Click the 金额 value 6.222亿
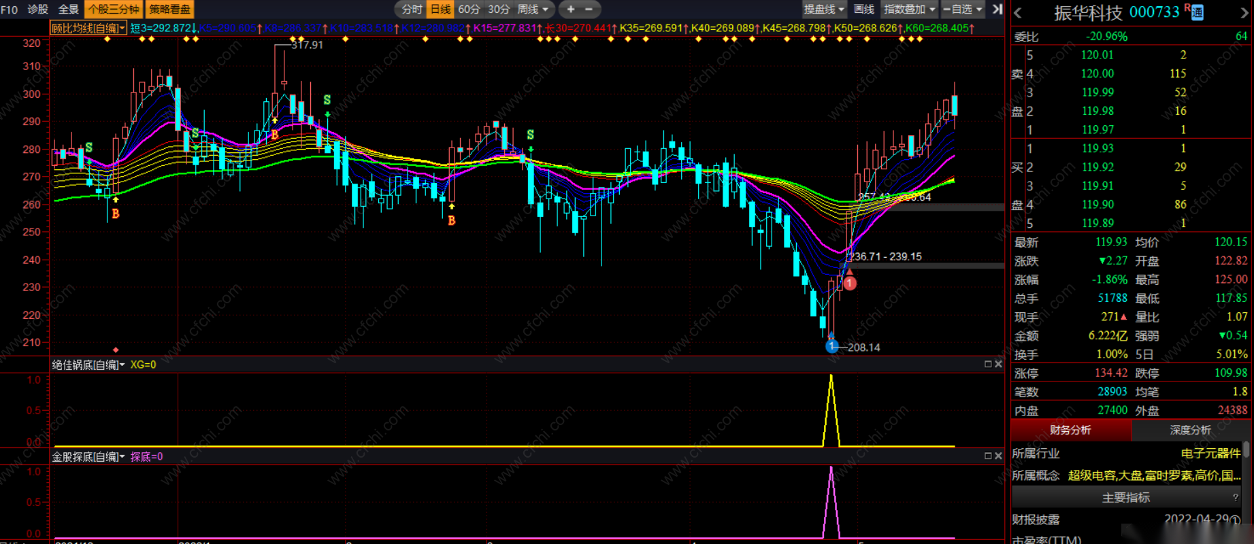This screenshot has width=1254, height=544. [1108, 335]
